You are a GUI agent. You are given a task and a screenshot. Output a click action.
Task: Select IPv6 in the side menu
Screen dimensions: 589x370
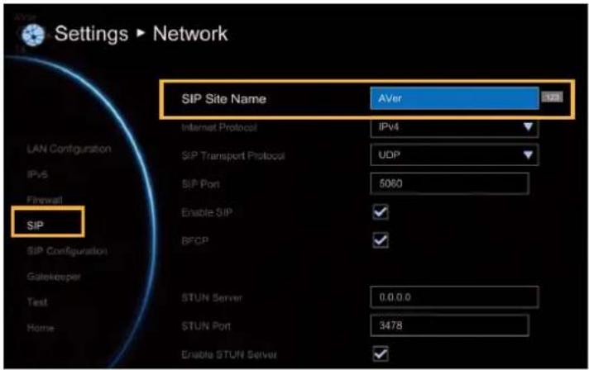pyautogui.click(x=37, y=174)
